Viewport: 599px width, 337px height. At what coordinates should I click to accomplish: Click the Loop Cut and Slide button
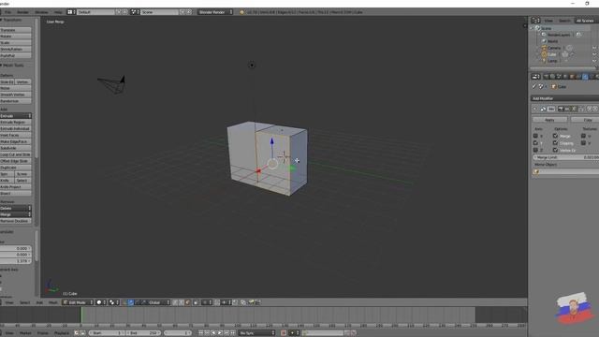(15, 154)
